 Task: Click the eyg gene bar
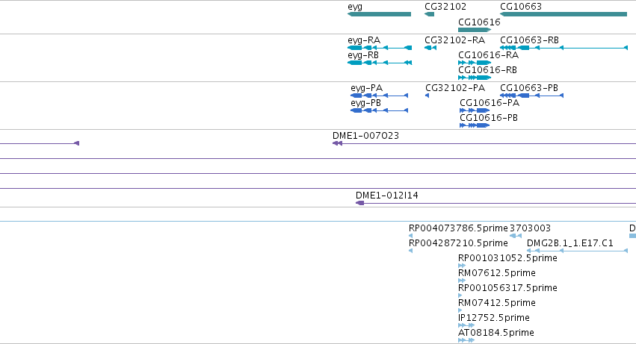tap(379, 14)
